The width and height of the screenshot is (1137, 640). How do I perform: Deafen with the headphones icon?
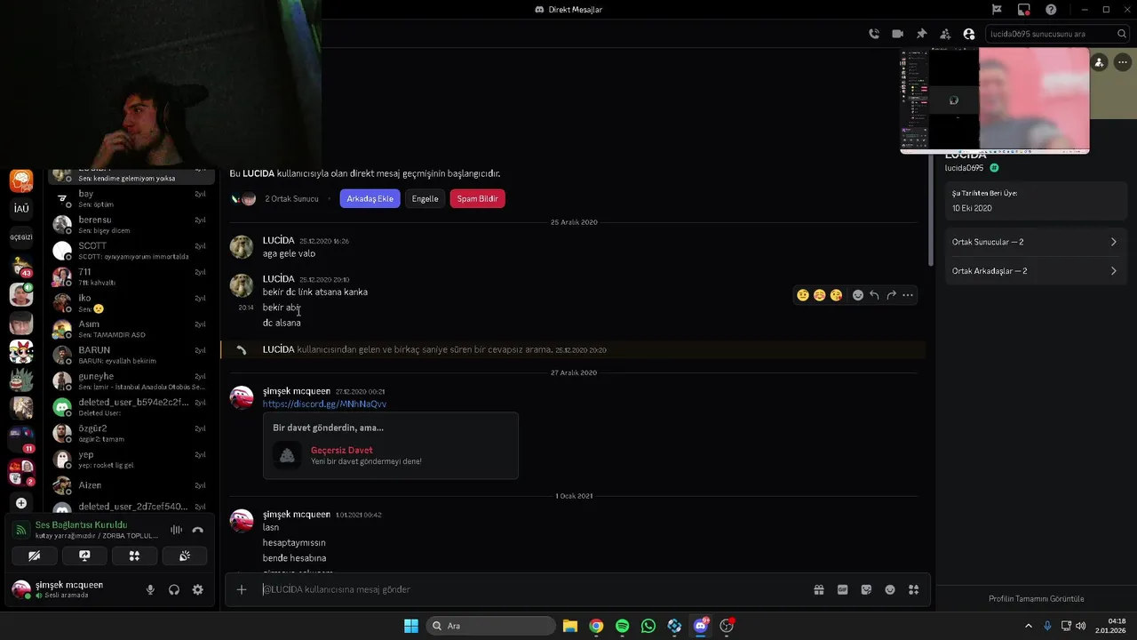point(174,589)
